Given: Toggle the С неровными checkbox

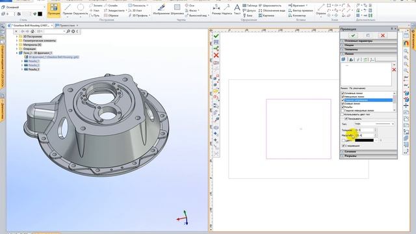Looking at the screenshot, I should [344, 146].
